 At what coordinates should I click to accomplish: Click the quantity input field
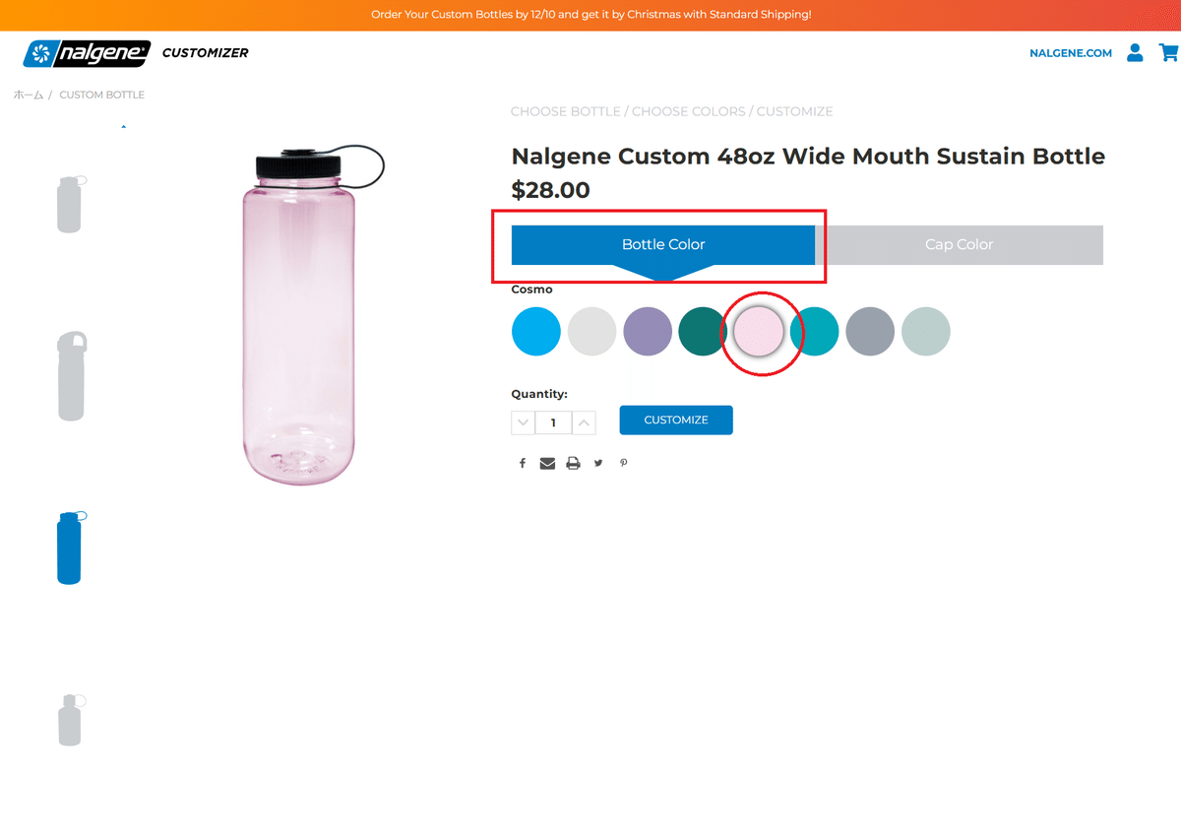pos(553,422)
